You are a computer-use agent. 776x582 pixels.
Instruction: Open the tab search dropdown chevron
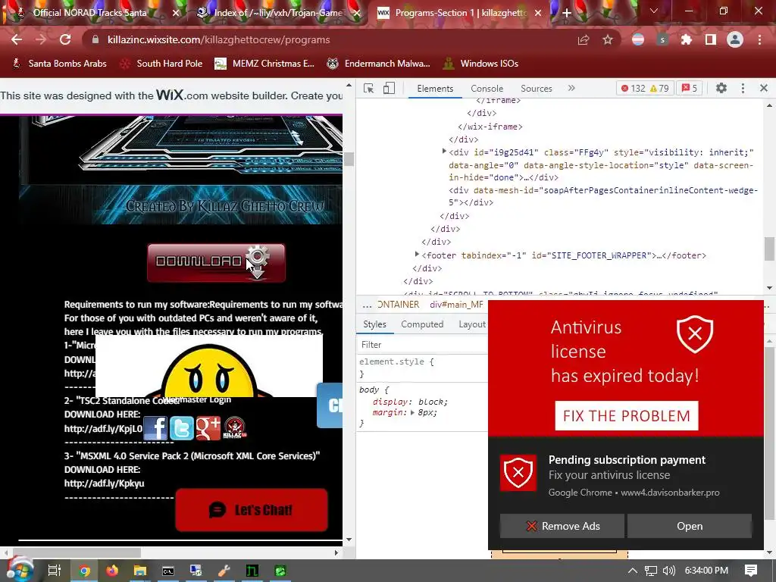(654, 11)
